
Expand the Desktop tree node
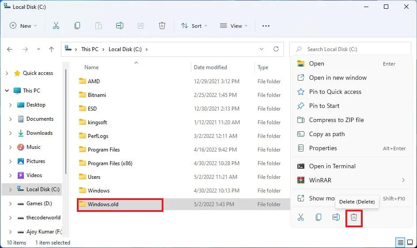[x=10, y=105]
